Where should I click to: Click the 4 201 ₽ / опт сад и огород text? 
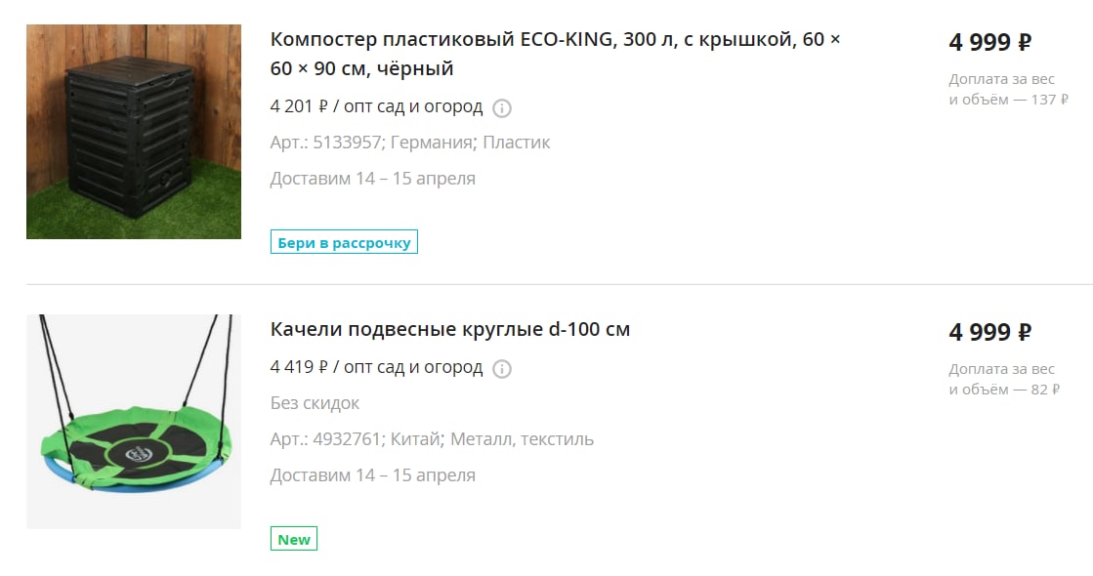point(376,106)
